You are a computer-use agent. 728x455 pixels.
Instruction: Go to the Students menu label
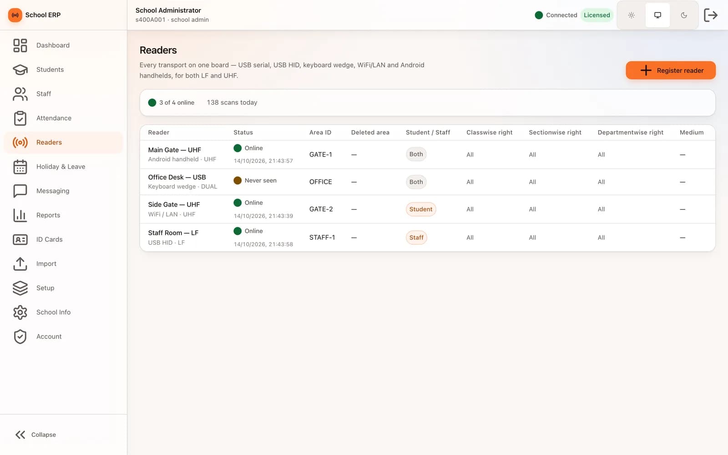50,70
